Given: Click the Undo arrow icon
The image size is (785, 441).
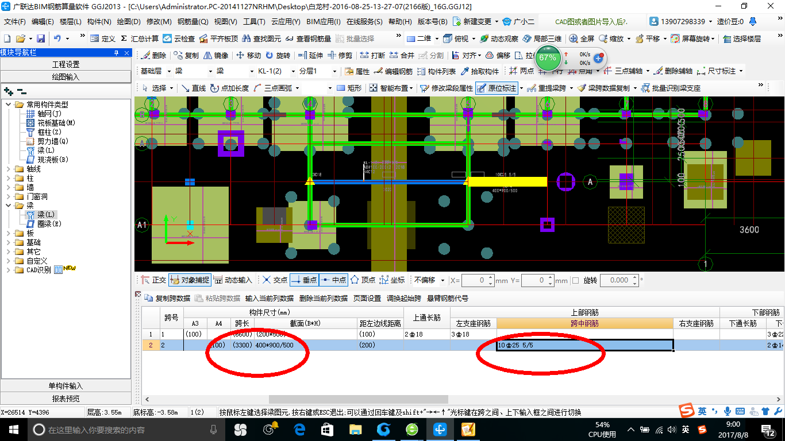Looking at the screenshot, I should point(57,38).
